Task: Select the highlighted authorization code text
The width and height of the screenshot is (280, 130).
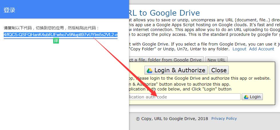Action: (61, 35)
